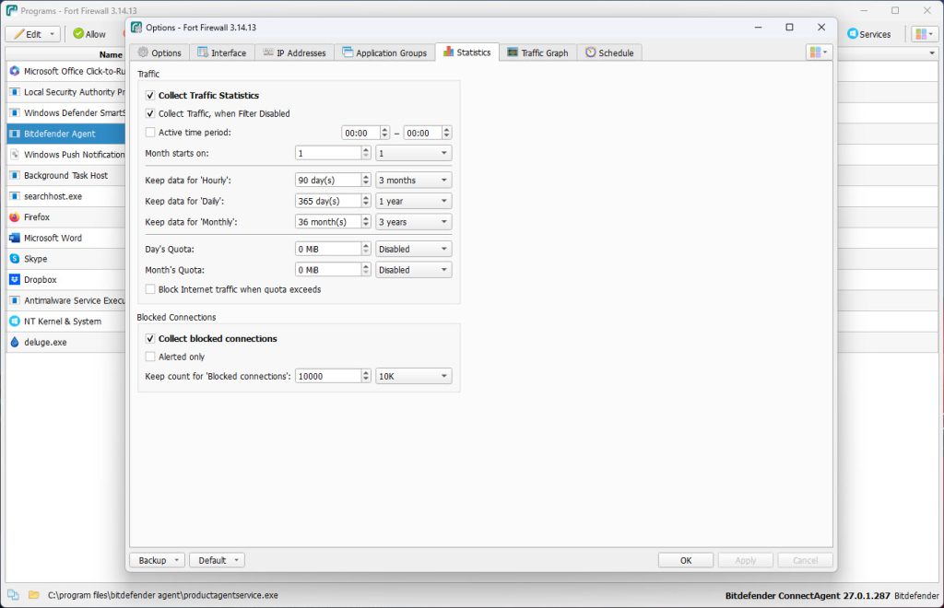Click the green Allow checkmark toolbar button
Viewport: 944px width, 608px height.
pyautogui.click(x=89, y=34)
